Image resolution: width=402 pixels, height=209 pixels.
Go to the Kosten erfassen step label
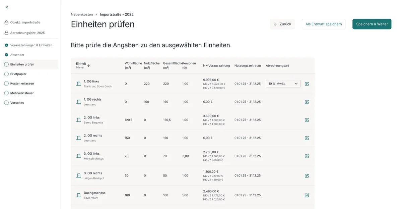coord(22,84)
